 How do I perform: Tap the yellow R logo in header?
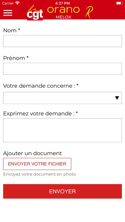89,12
